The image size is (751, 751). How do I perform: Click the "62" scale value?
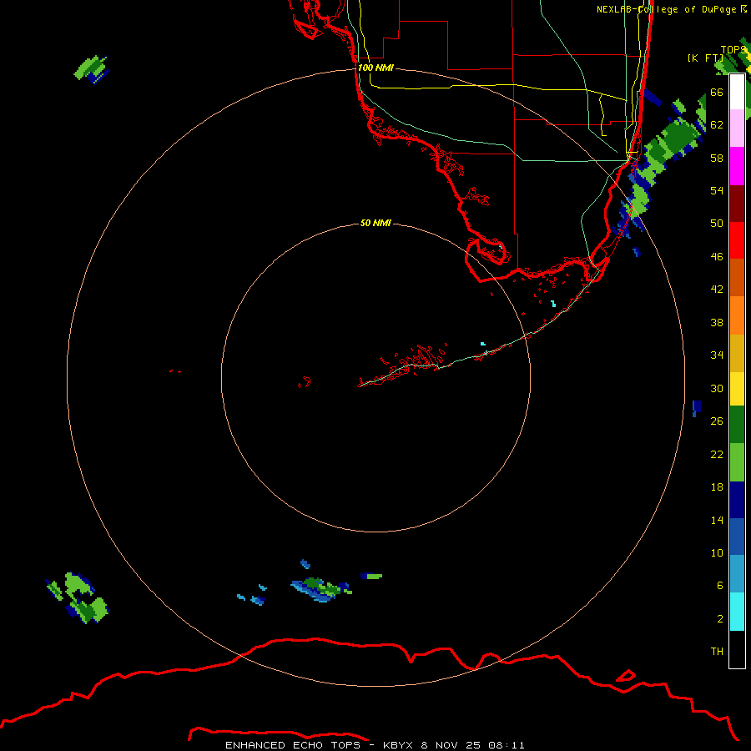[x=717, y=125]
